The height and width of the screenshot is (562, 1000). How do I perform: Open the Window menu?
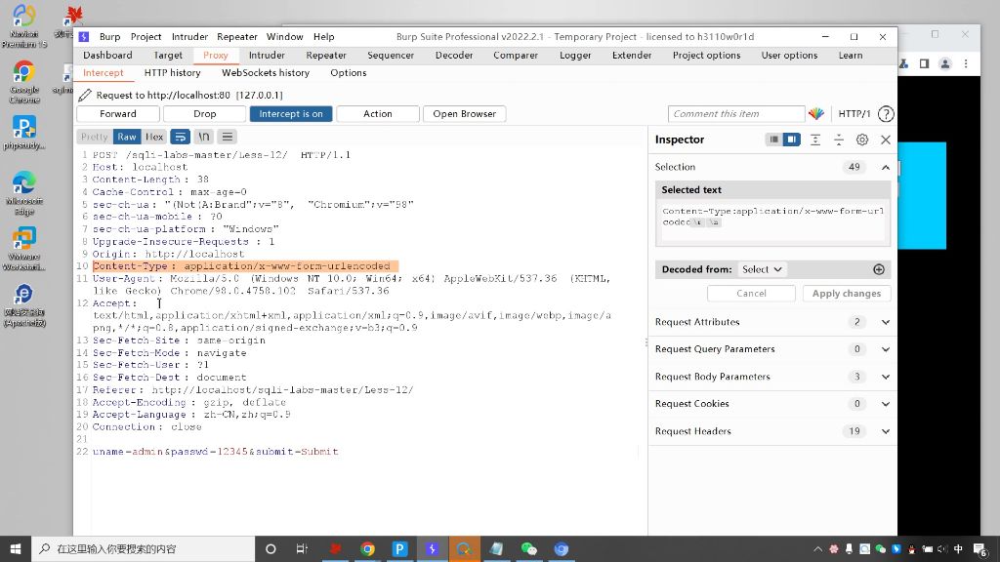click(284, 36)
